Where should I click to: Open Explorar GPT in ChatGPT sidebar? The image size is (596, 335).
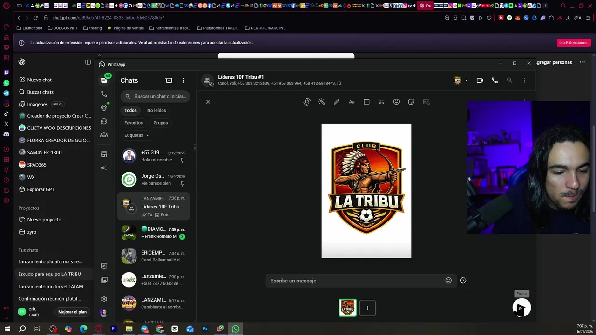pyautogui.click(x=41, y=189)
